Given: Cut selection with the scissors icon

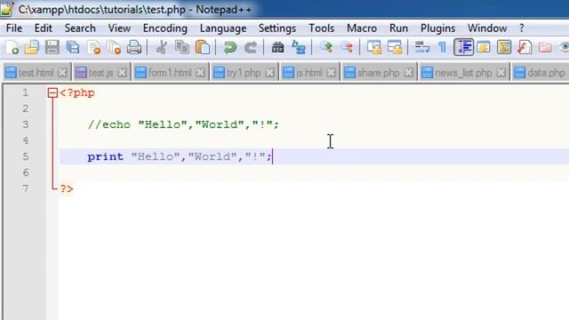Looking at the screenshot, I should coord(162,47).
